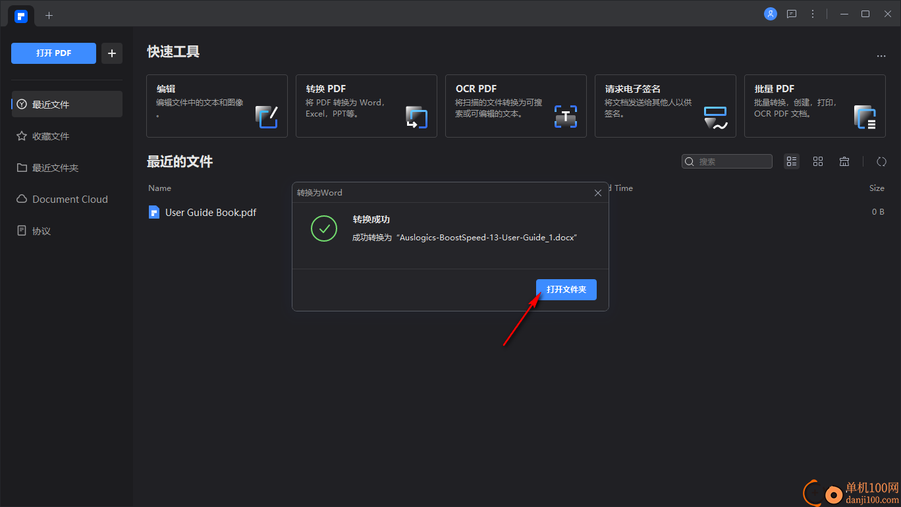Select the User Guide Book.pdf file row
901x507 pixels.
pos(516,212)
